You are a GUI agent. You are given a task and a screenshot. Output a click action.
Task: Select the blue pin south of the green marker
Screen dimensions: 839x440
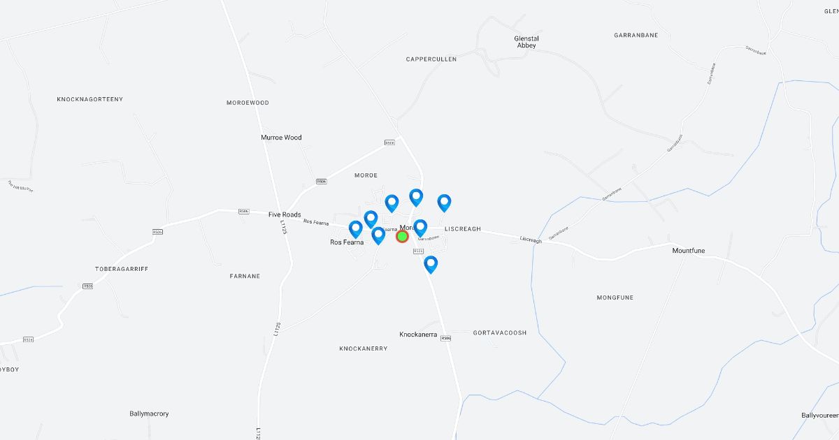click(431, 264)
